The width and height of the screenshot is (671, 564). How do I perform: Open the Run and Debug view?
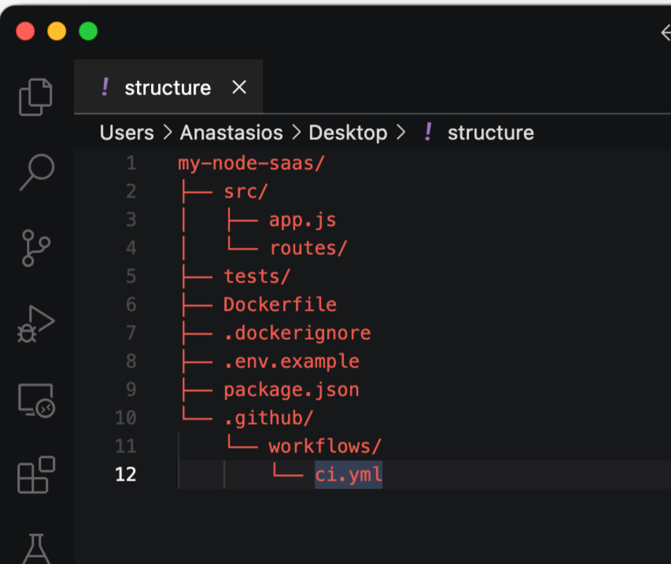coord(36,323)
